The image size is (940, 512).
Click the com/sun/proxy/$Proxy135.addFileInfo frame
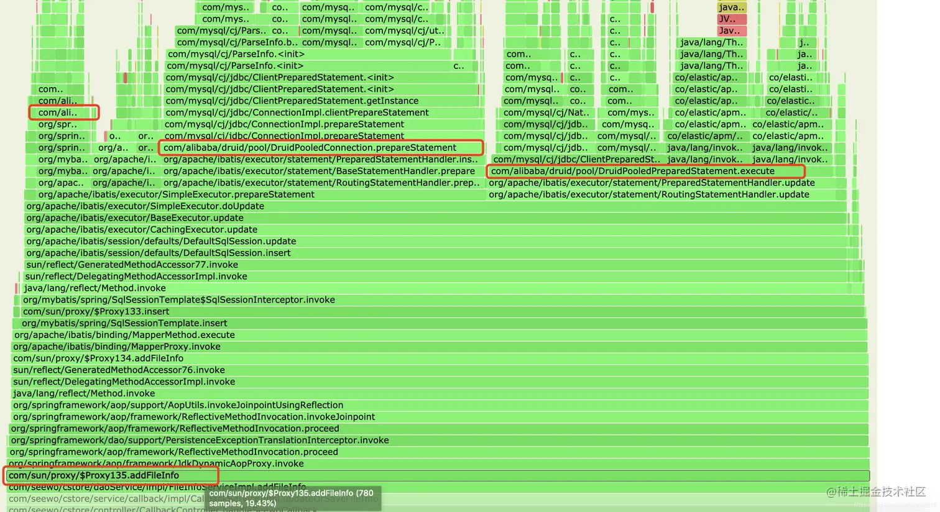pos(438,475)
